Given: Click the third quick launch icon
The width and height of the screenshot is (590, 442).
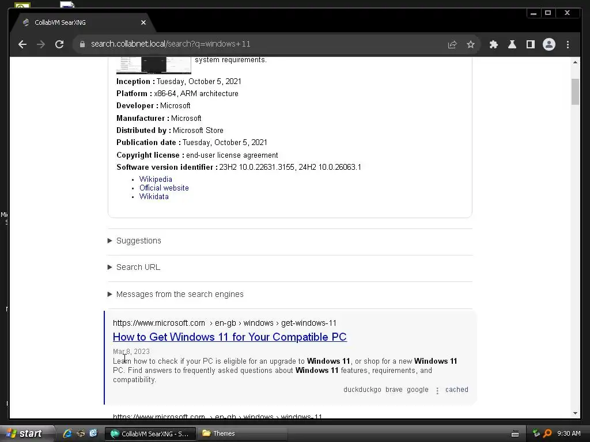Looking at the screenshot, I should (93, 433).
